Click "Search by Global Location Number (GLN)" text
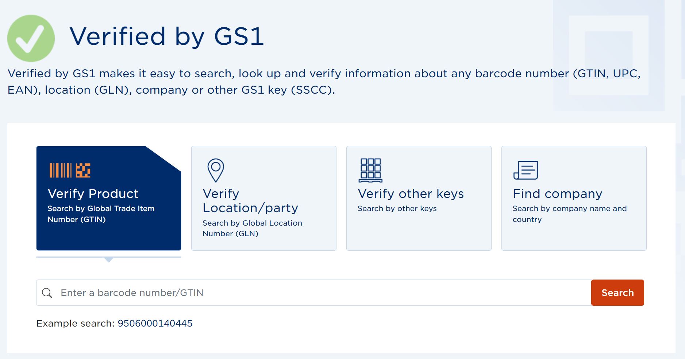685x359 pixels. pos(252,228)
